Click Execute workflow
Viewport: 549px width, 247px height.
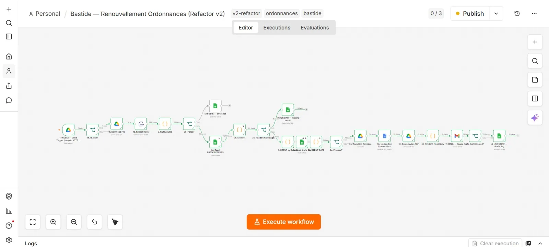284,222
